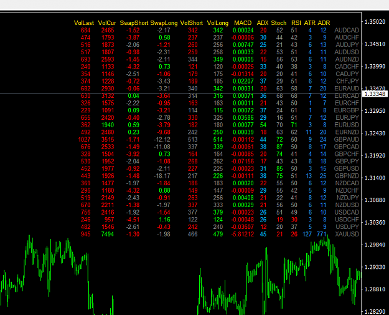Click the ADR column header

click(x=324, y=23)
